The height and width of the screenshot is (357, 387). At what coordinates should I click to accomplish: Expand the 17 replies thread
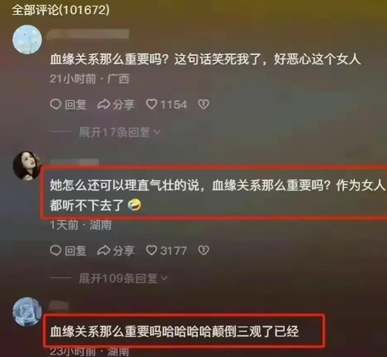[x=119, y=132]
